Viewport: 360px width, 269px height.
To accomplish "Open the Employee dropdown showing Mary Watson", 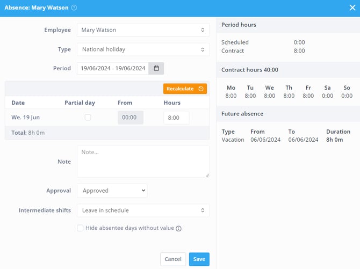I will (143, 30).
